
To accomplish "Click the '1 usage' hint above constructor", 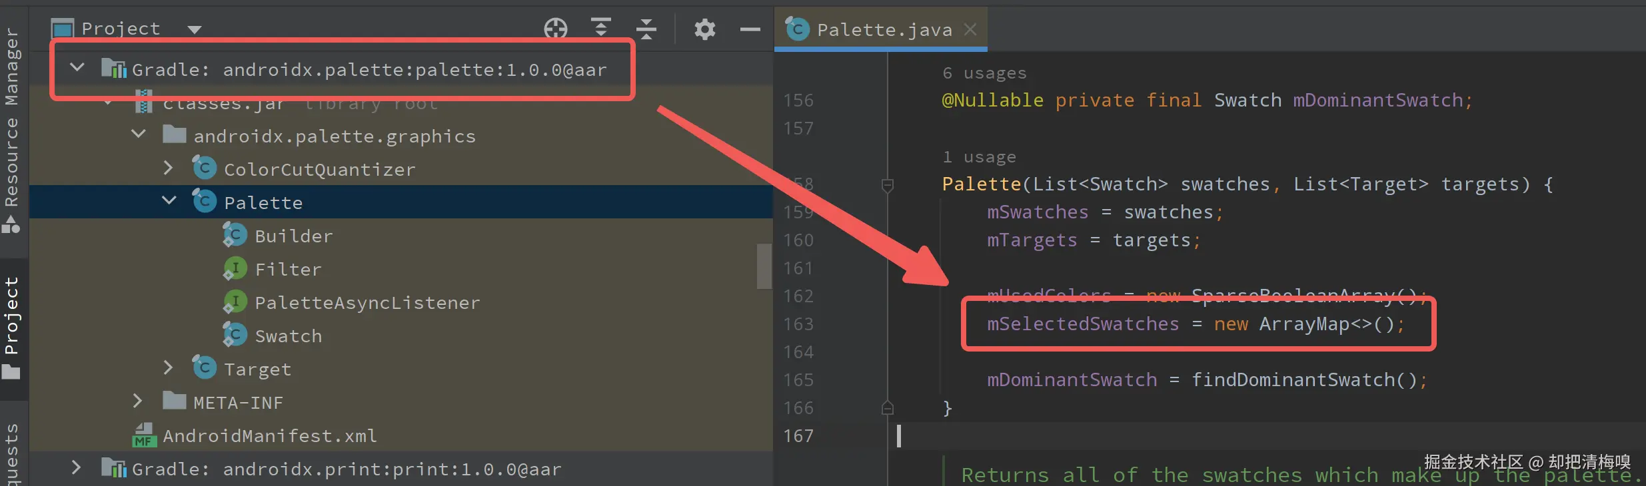I will [979, 157].
